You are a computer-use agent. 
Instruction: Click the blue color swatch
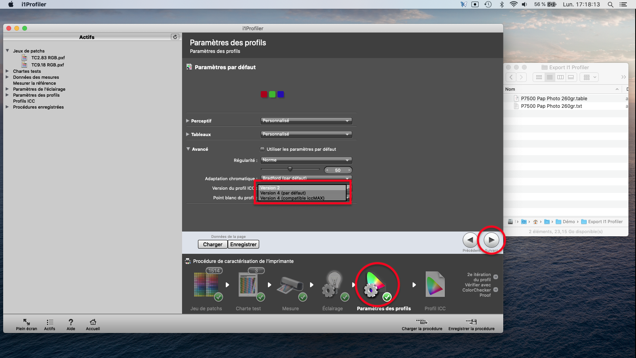pos(281,94)
